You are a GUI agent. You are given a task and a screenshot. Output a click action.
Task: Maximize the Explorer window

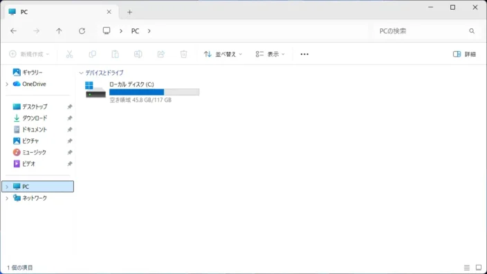(453, 7)
